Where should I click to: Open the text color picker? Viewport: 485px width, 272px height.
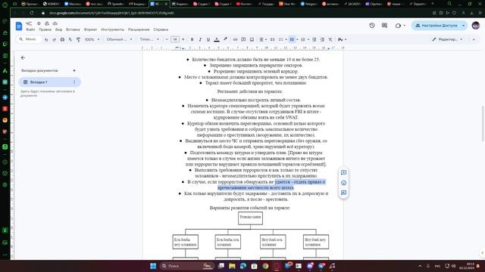(217, 39)
